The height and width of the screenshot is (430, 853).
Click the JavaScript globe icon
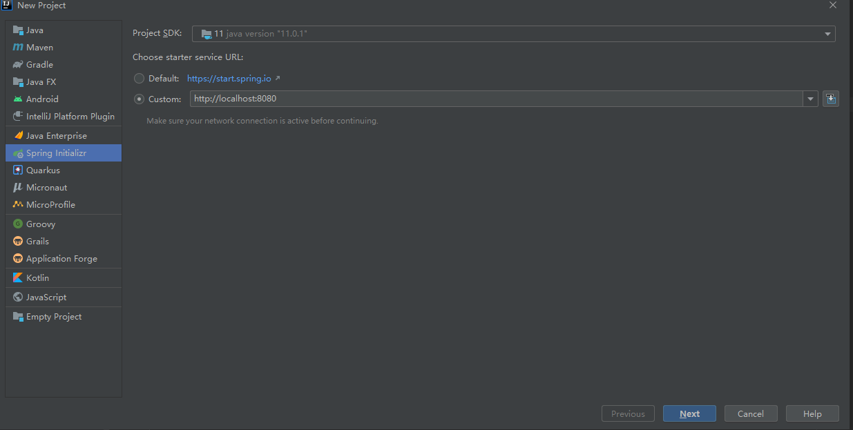coord(18,297)
